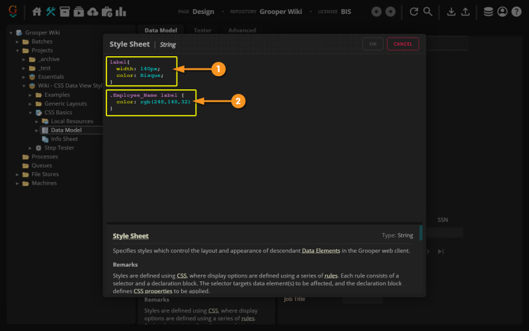This screenshot has height=331, width=529.
Task: Open the Batches archive box icon
Action: pyautogui.click(x=64, y=12)
